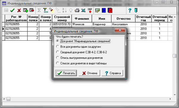Click the red X cancel icon in toolbar
Image resolution: width=179 pixels, height=108 pixels.
point(19,10)
